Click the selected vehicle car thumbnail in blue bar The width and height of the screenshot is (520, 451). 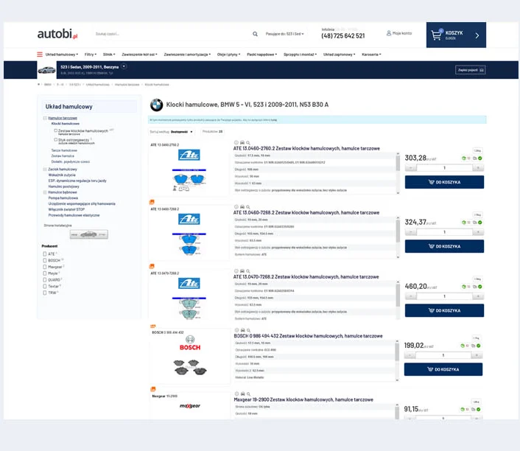coord(46,70)
